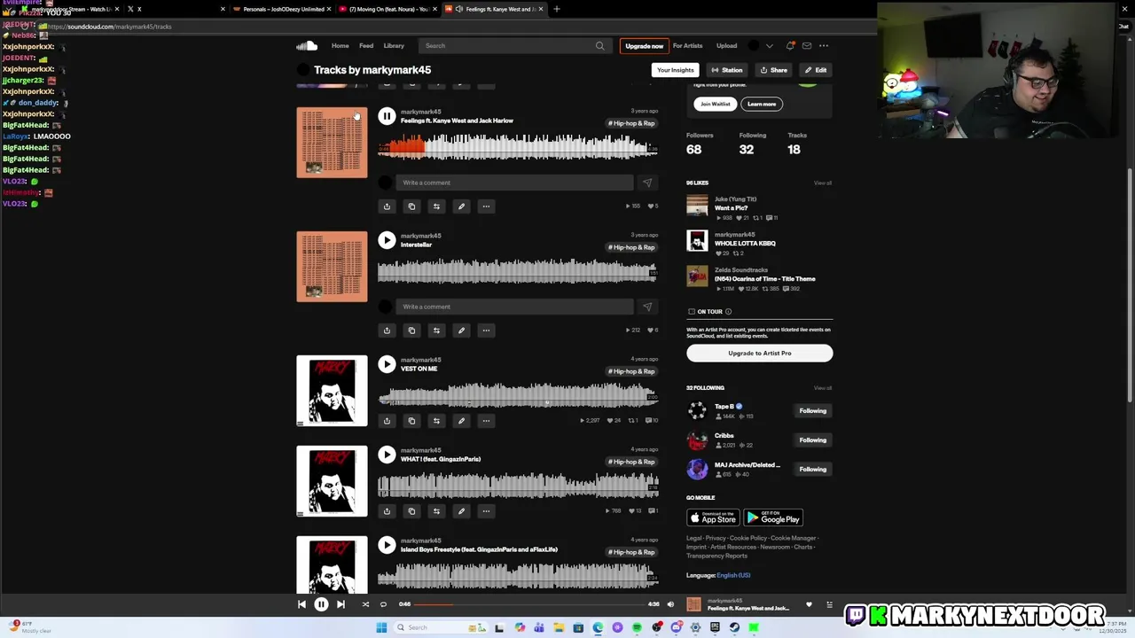This screenshot has height=638, width=1135.
Task: Share the Interstellar track using the share icon
Action: click(x=387, y=331)
